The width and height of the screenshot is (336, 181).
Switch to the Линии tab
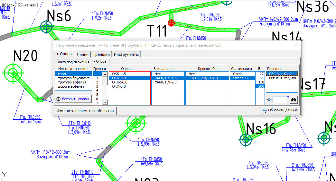[x=82, y=55]
